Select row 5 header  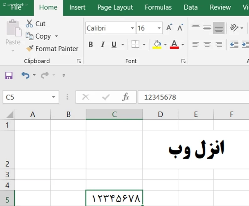pos(7,198)
